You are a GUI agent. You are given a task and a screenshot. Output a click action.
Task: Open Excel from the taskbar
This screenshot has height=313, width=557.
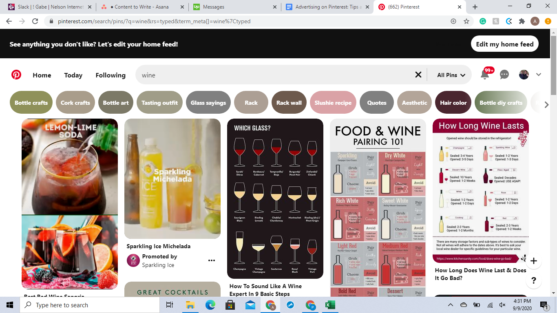(x=330, y=305)
